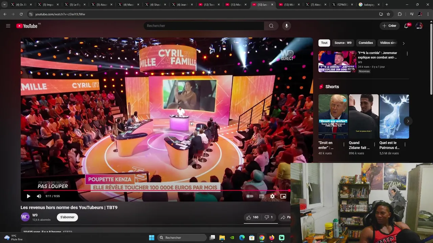This screenshot has height=243, width=433.
Task: Click the search magnifier button
Action: coord(271,26)
